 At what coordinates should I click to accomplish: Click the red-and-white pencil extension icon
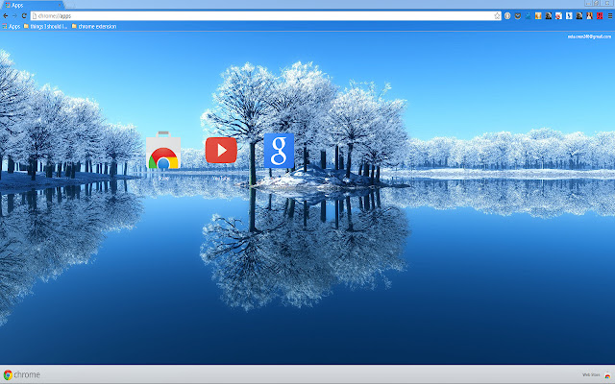click(558, 15)
